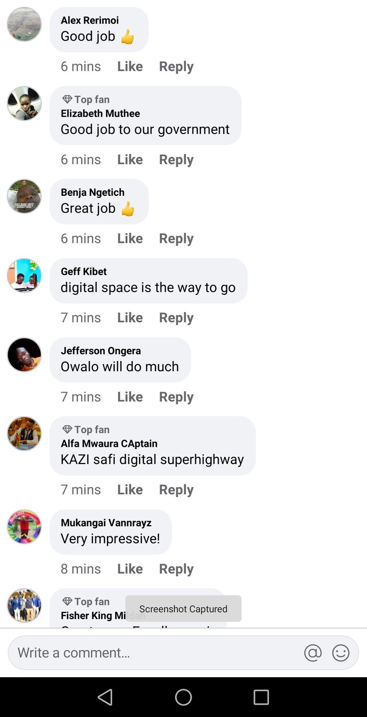The image size is (367, 717).
Task: Tap the @ mention icon in comment box
Action: tap(313, 653)
